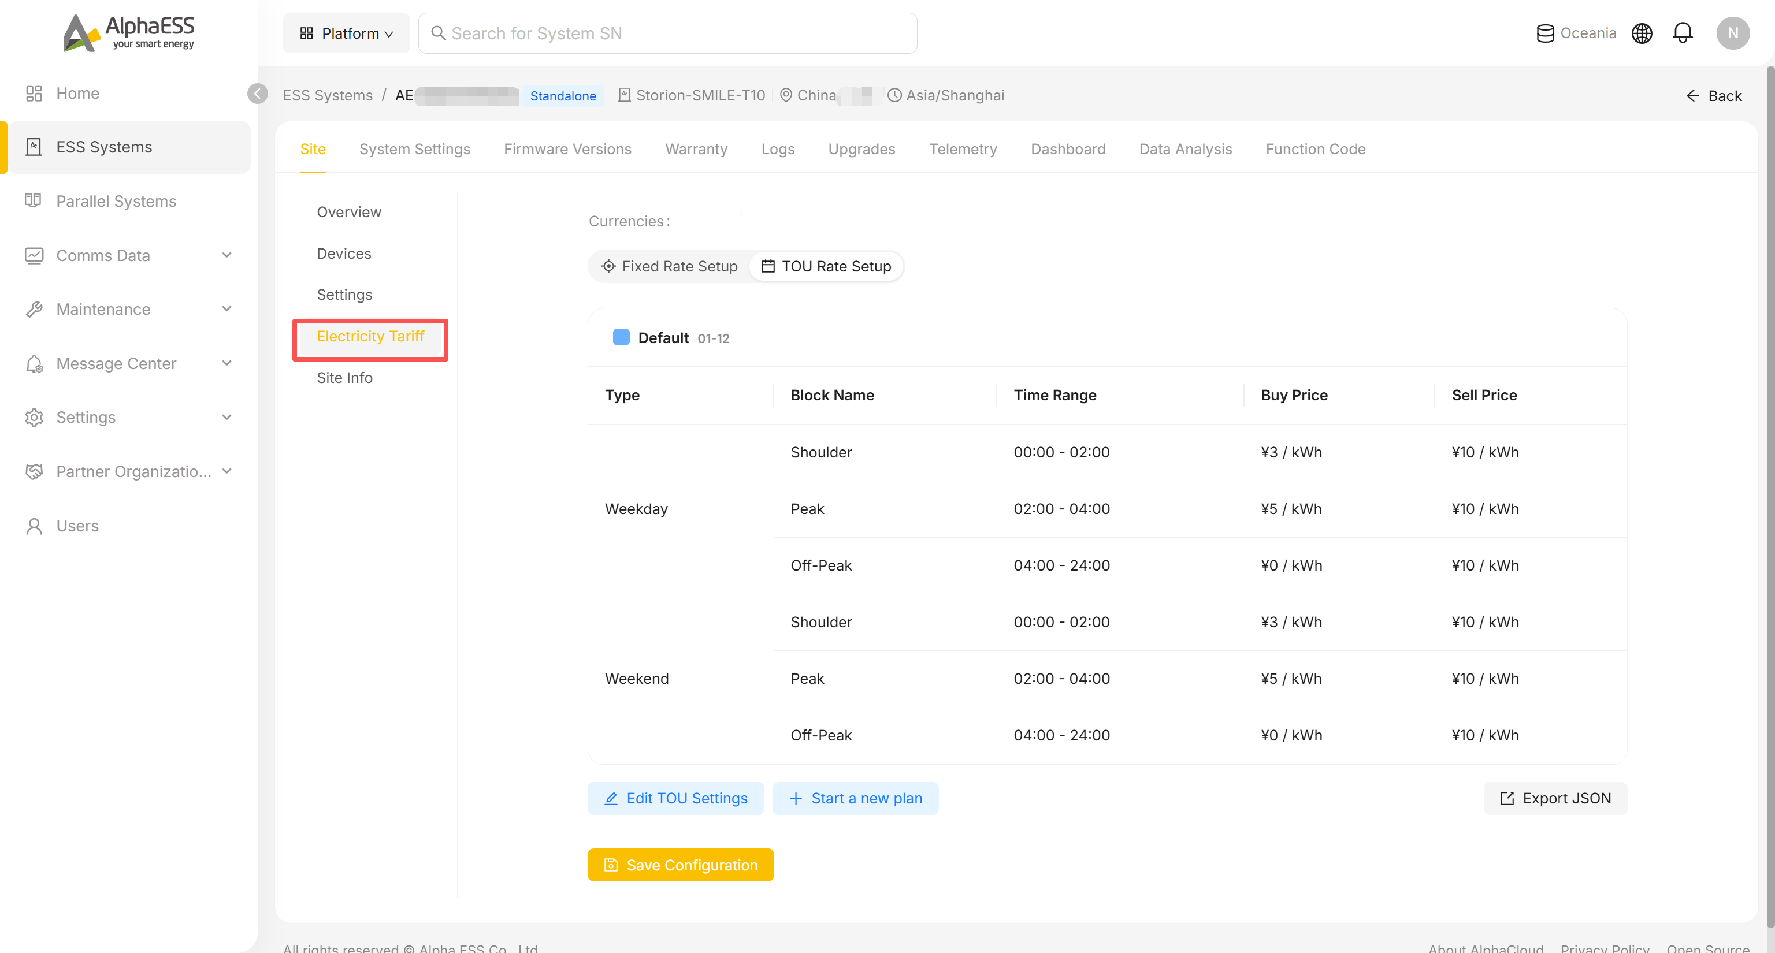This screenshot has height=953, width=1775.
Task: Click the blue Default plan color swatch
Action: pos(621,337)
